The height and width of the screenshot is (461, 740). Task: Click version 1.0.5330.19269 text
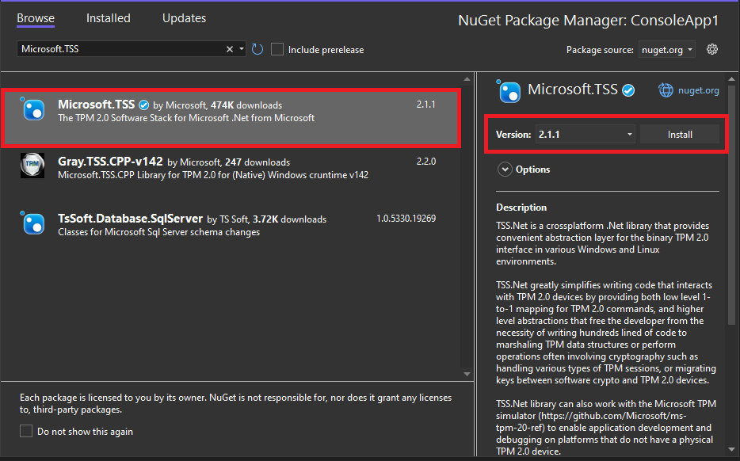tap(406, 219)
